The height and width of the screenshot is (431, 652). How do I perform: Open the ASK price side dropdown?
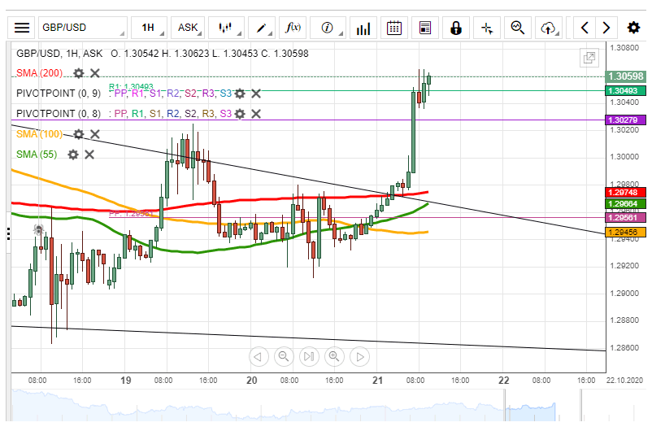tap(188, 28)
